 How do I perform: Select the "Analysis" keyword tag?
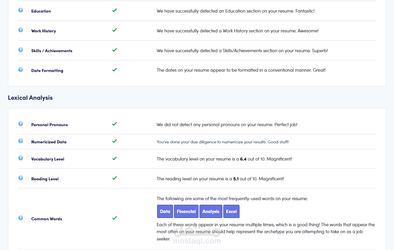(x=211, y=212)
